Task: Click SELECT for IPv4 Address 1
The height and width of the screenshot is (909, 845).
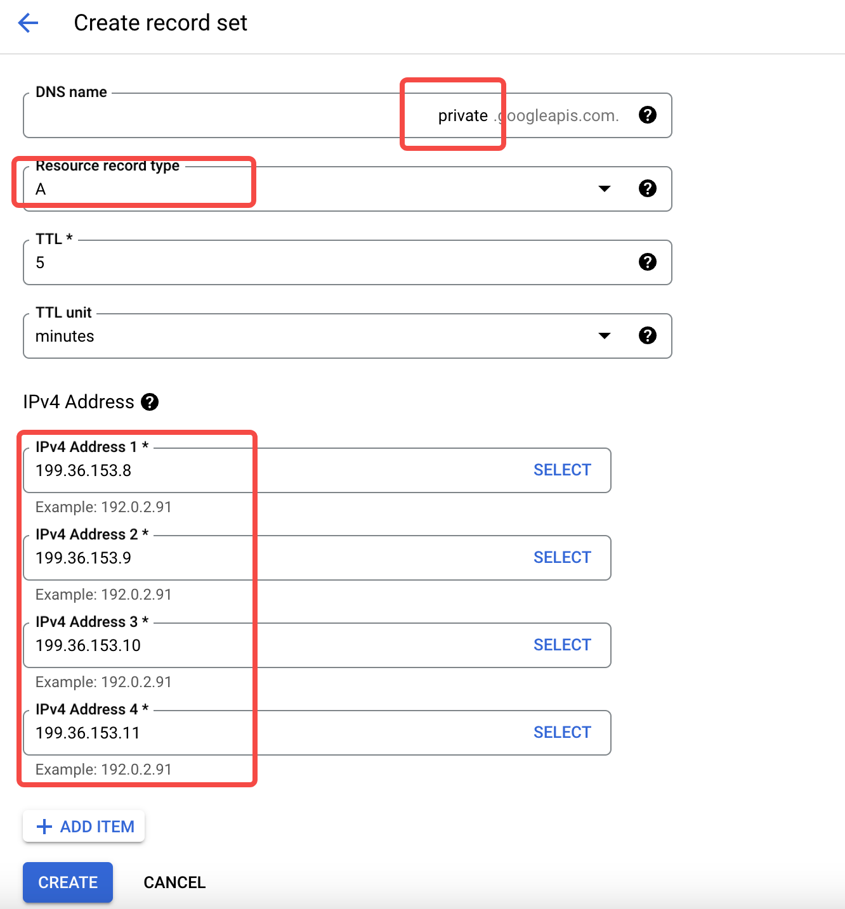Action: pos(562,470)
